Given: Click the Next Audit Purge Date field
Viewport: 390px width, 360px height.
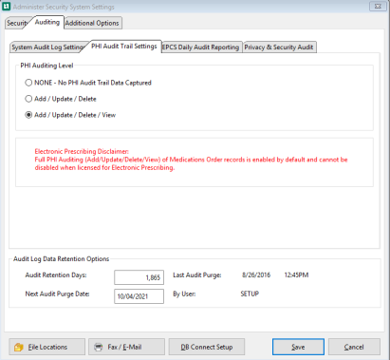Looking at the screenshot, I should [139, 296].
